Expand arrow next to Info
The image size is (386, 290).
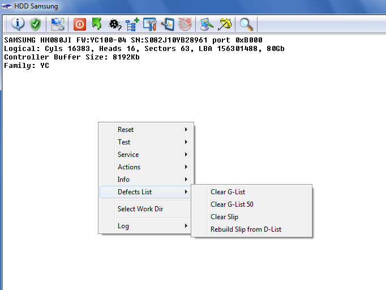tap(186, 180)
